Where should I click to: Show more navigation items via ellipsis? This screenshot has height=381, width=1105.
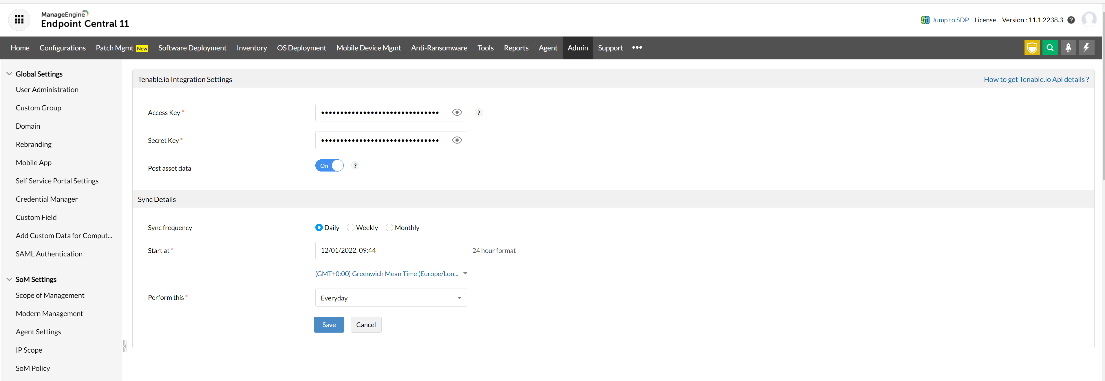tap(637, 48)
